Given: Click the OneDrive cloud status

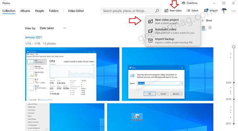Looking at the screenshot, I should pos(190,3).
